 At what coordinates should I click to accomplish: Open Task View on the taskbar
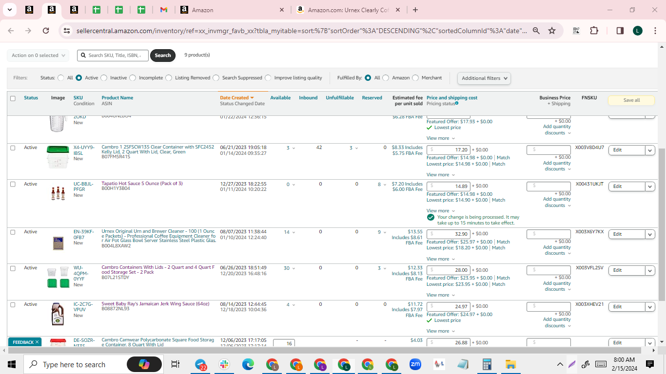(176, 364)
